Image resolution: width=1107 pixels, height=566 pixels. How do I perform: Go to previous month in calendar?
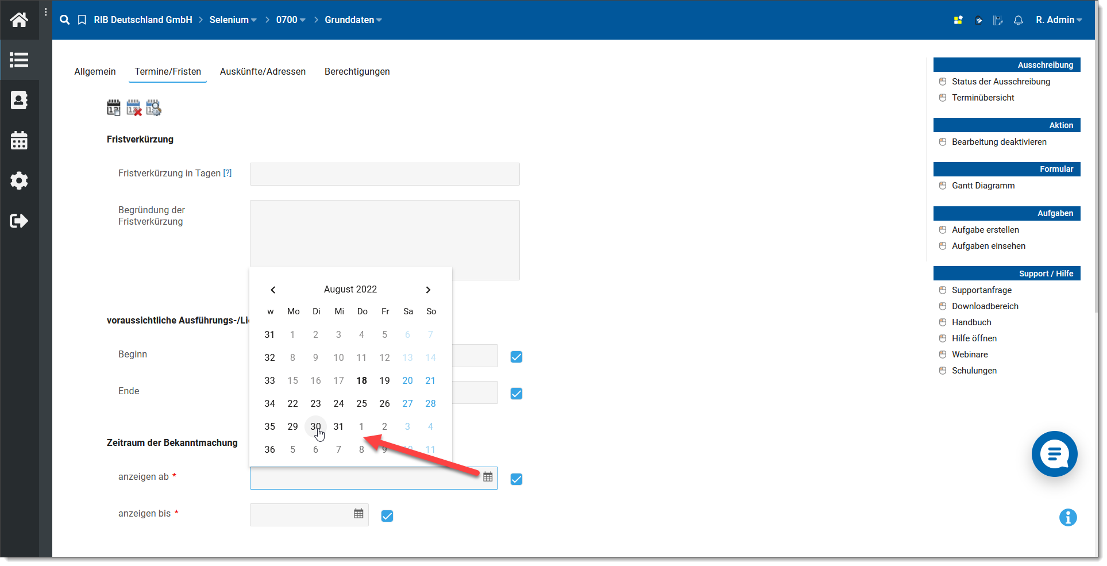[x=273, y=290]
